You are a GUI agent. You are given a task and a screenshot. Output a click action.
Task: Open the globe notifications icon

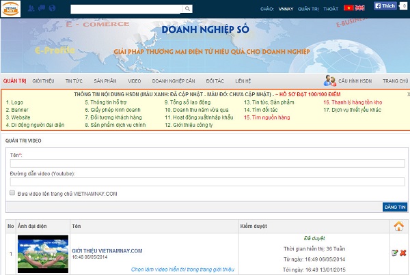52,8
